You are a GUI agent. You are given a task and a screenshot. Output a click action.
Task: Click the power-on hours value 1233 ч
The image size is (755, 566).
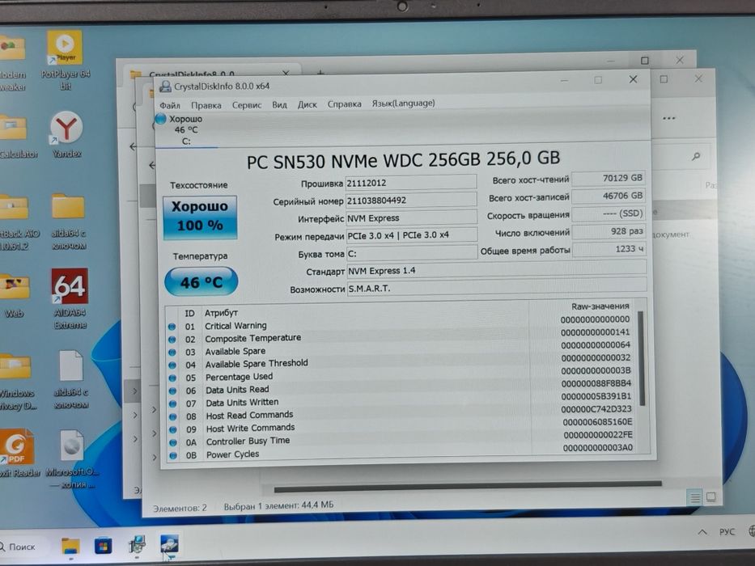point(609,249)
